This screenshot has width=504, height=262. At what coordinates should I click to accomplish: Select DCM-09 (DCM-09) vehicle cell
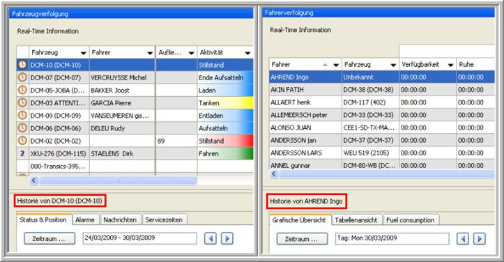[59, 116]
